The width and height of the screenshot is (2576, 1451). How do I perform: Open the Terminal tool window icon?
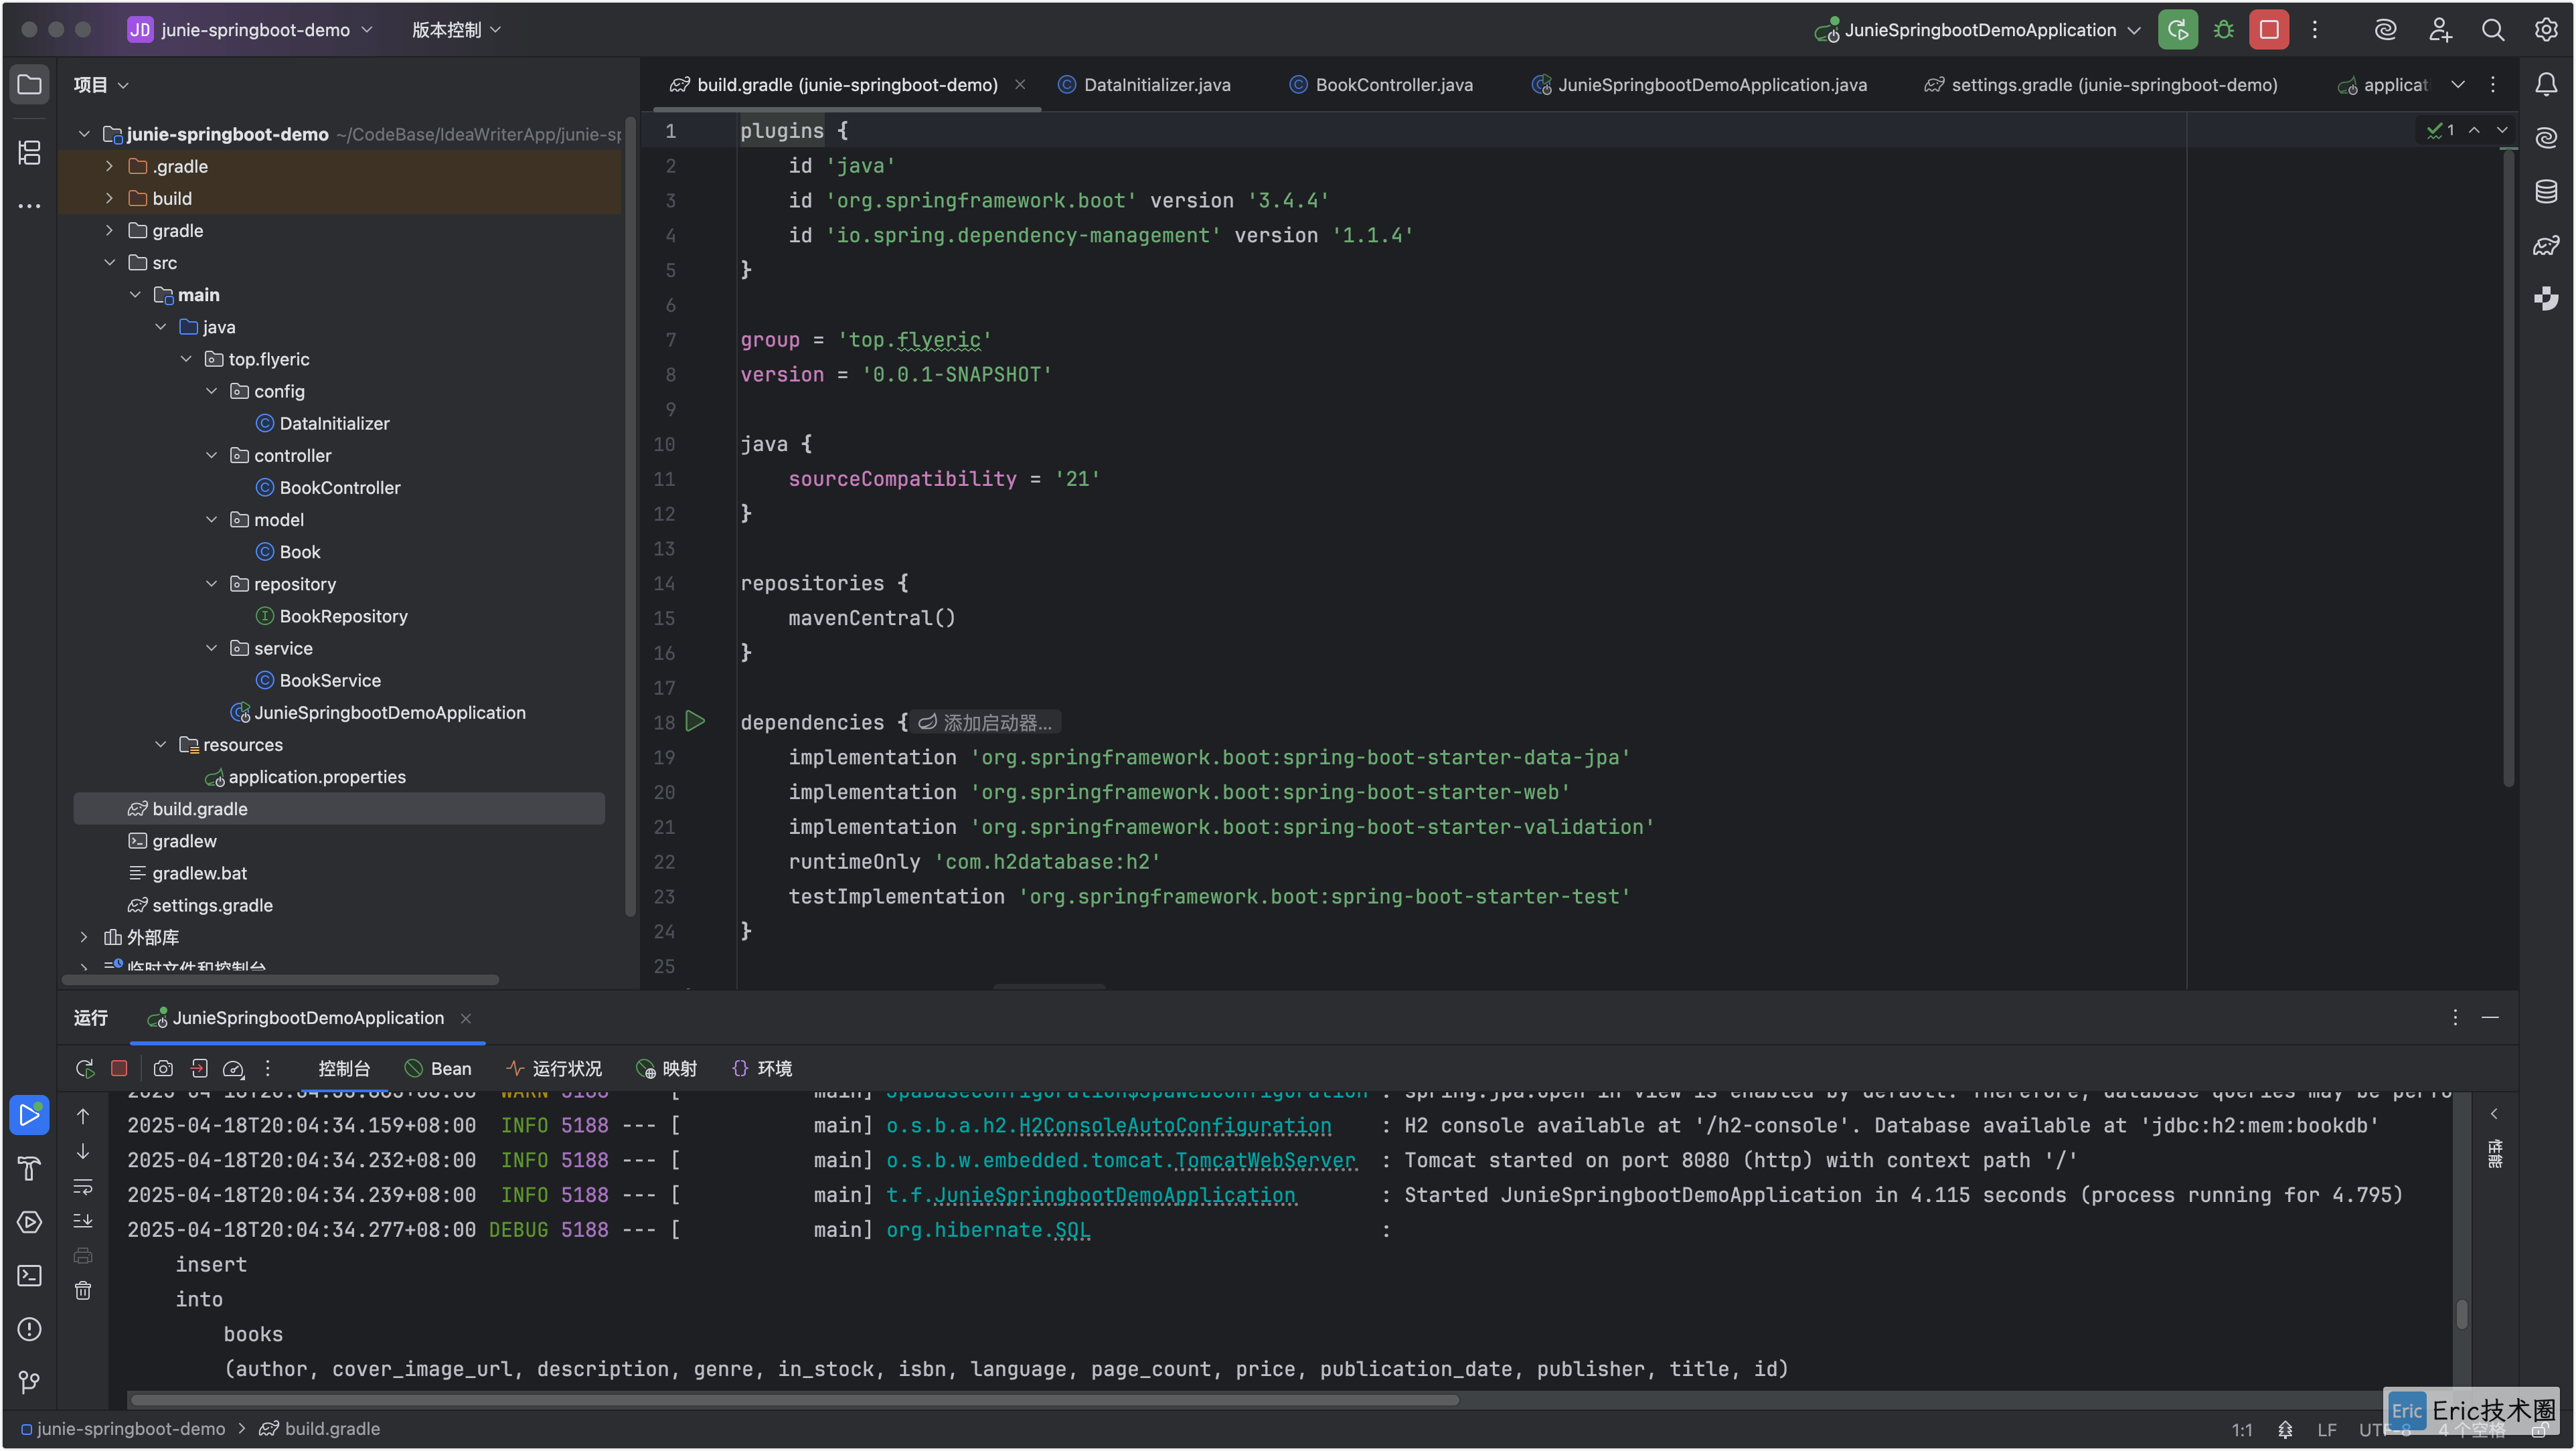tap(29, 1276)
